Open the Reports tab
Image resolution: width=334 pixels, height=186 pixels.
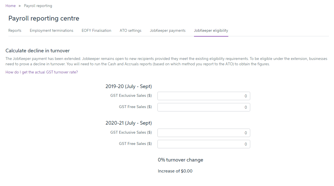(x=15, y=30)
